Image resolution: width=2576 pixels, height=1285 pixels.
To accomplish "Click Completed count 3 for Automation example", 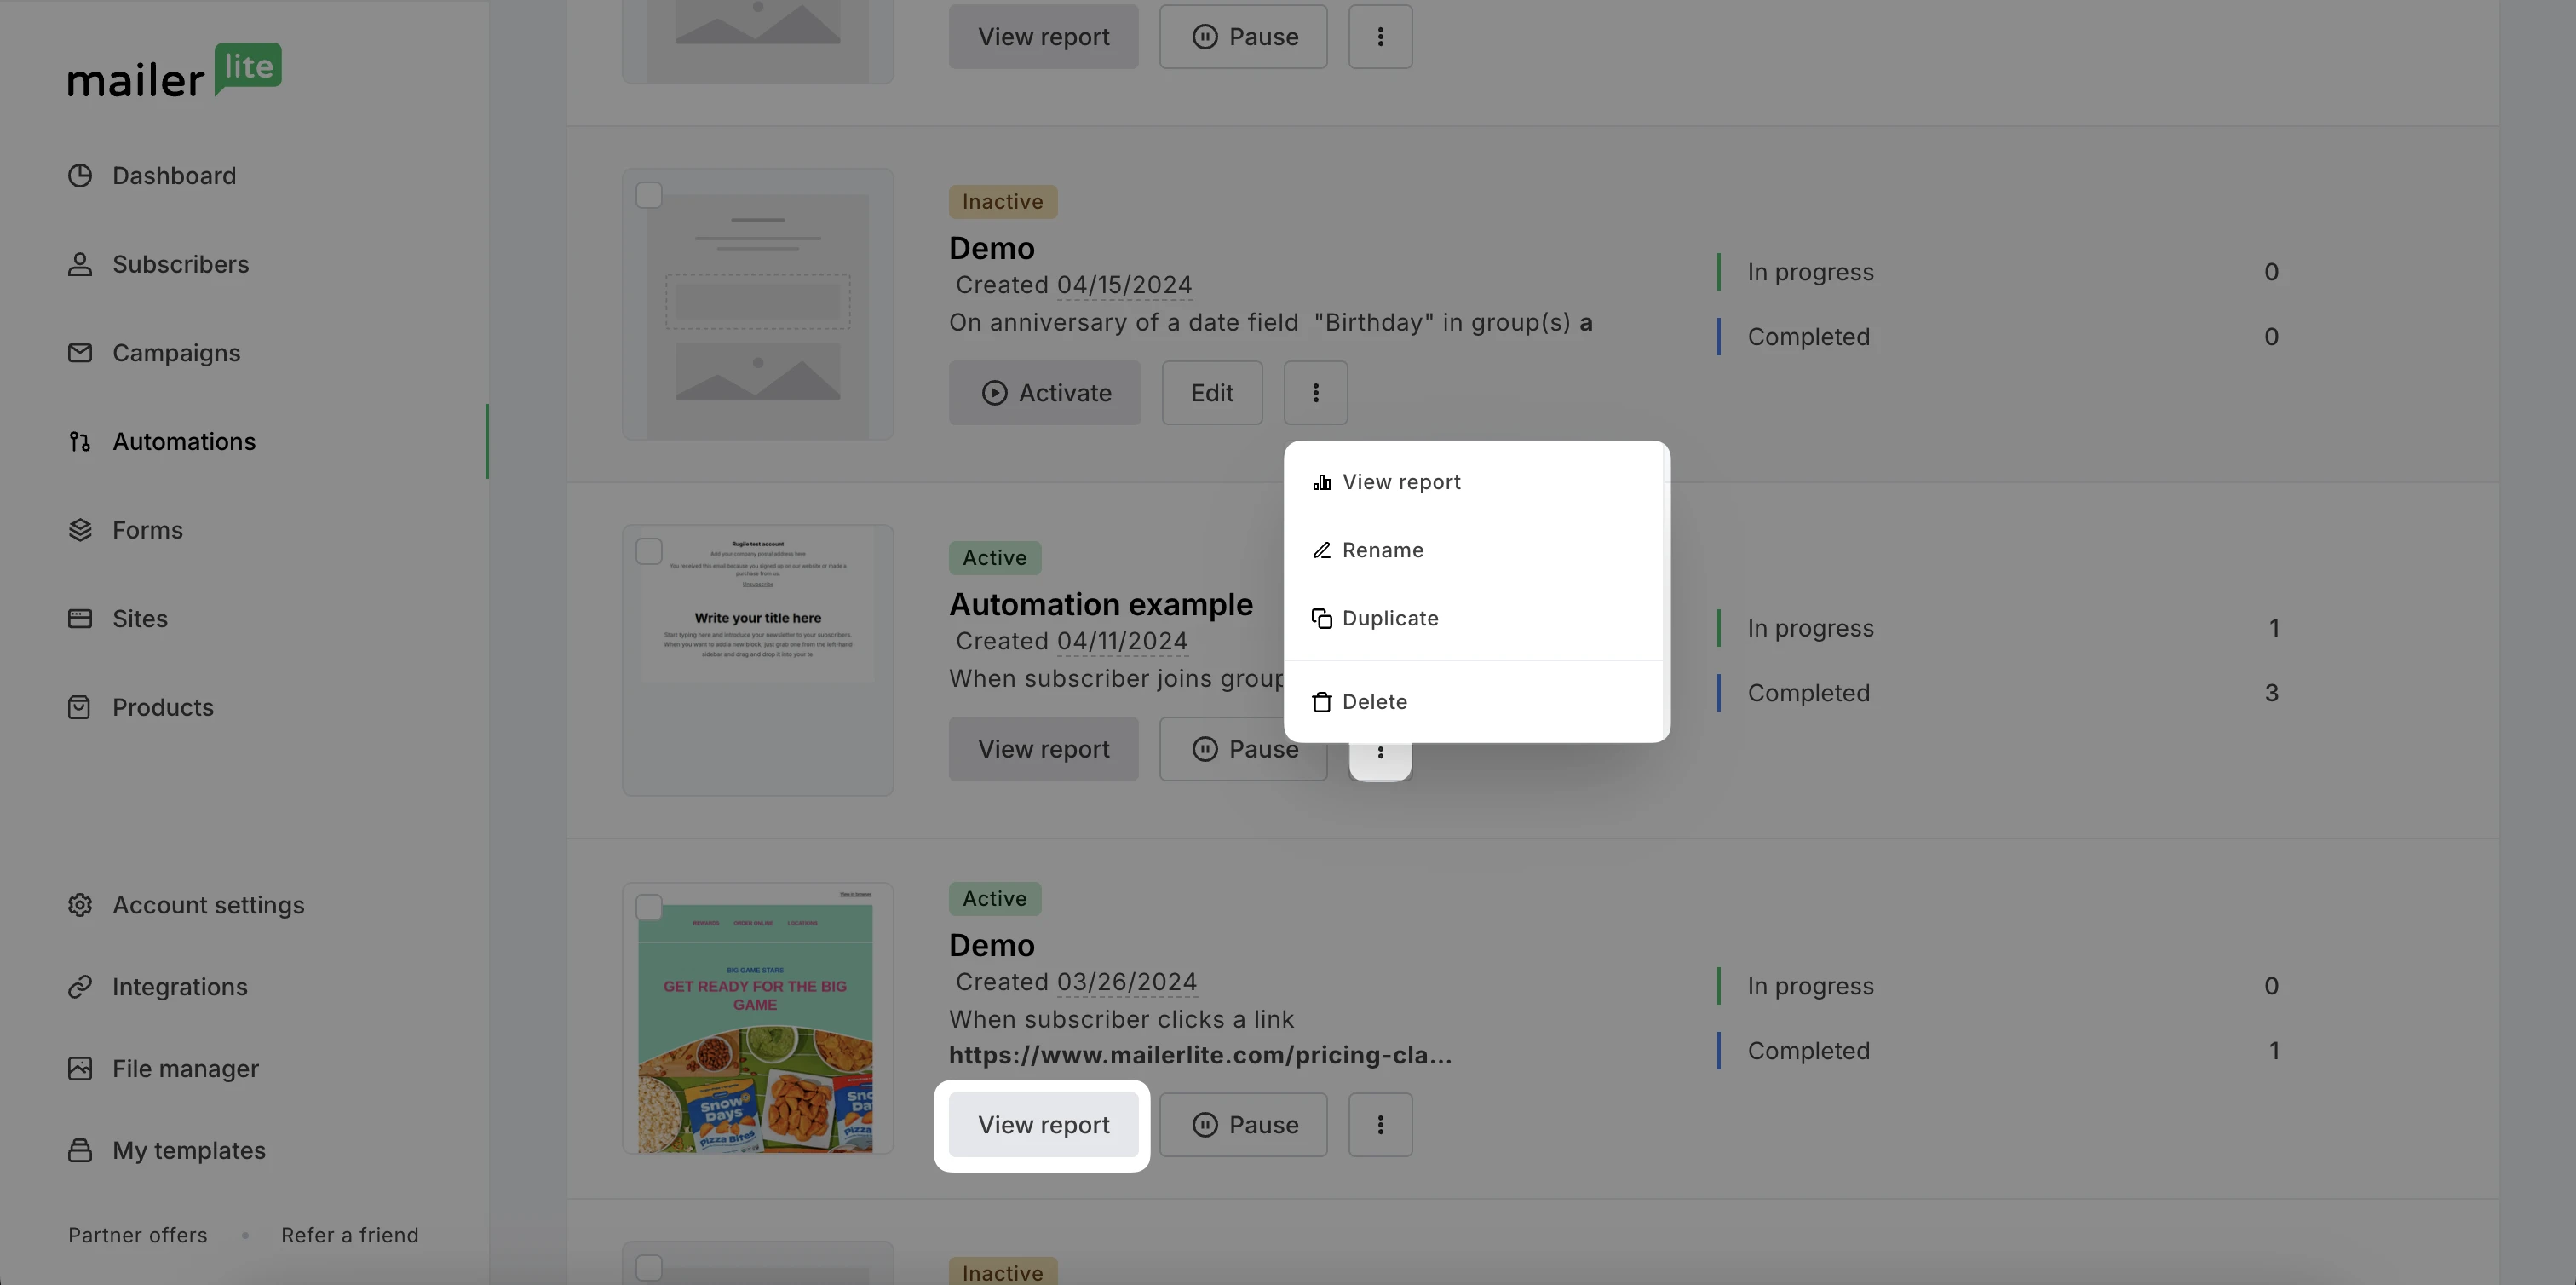I will coord(2272,693).
